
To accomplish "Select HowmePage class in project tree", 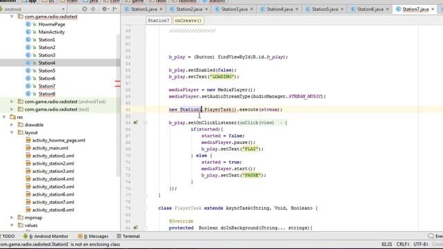I will 52,24.
